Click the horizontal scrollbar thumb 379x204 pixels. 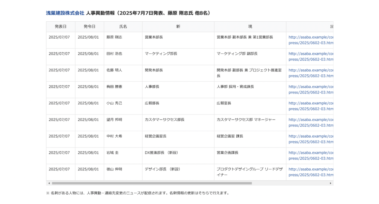[152, 183]
